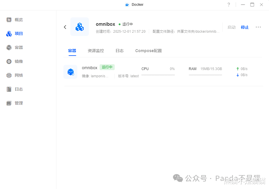Viewport: 269px width, 189px height.
Task: Click the 0% CPU value
Action: pyautogui.click(x=172, y=69)
